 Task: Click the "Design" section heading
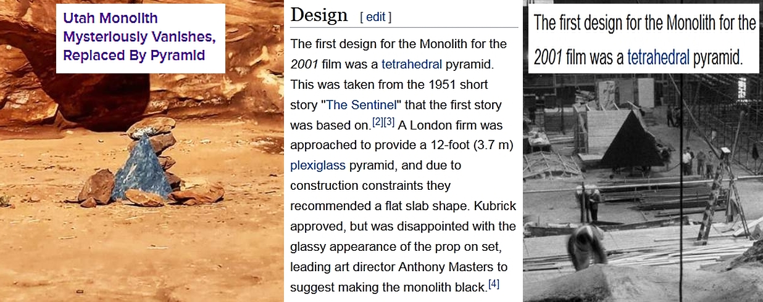tap(319, 15)
